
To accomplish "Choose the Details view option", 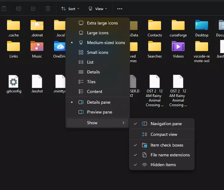I will 93,72.
